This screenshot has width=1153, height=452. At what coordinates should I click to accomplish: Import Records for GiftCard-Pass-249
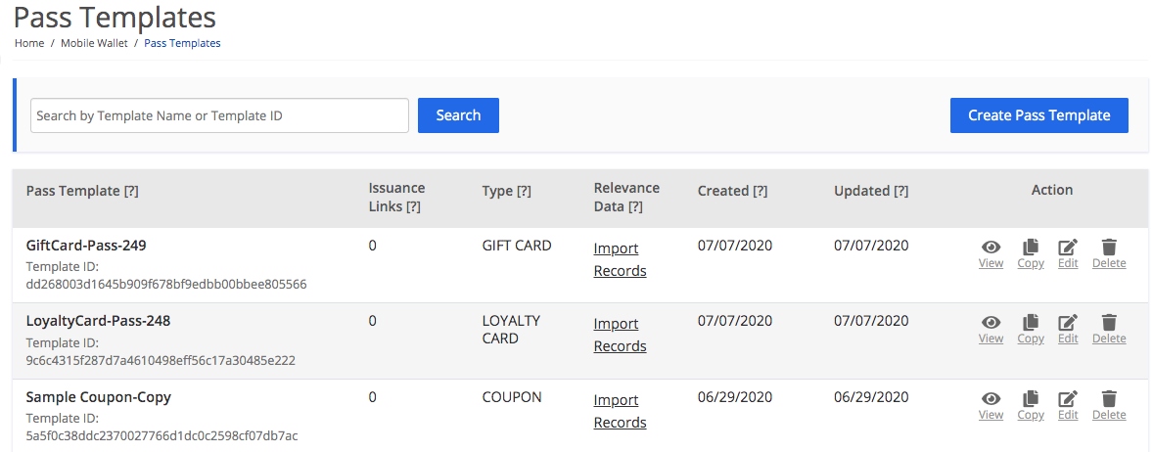[620, 259]
